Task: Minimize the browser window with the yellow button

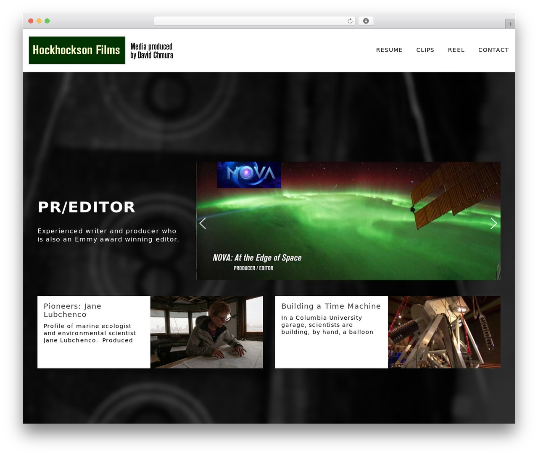Action: [39, 21]
